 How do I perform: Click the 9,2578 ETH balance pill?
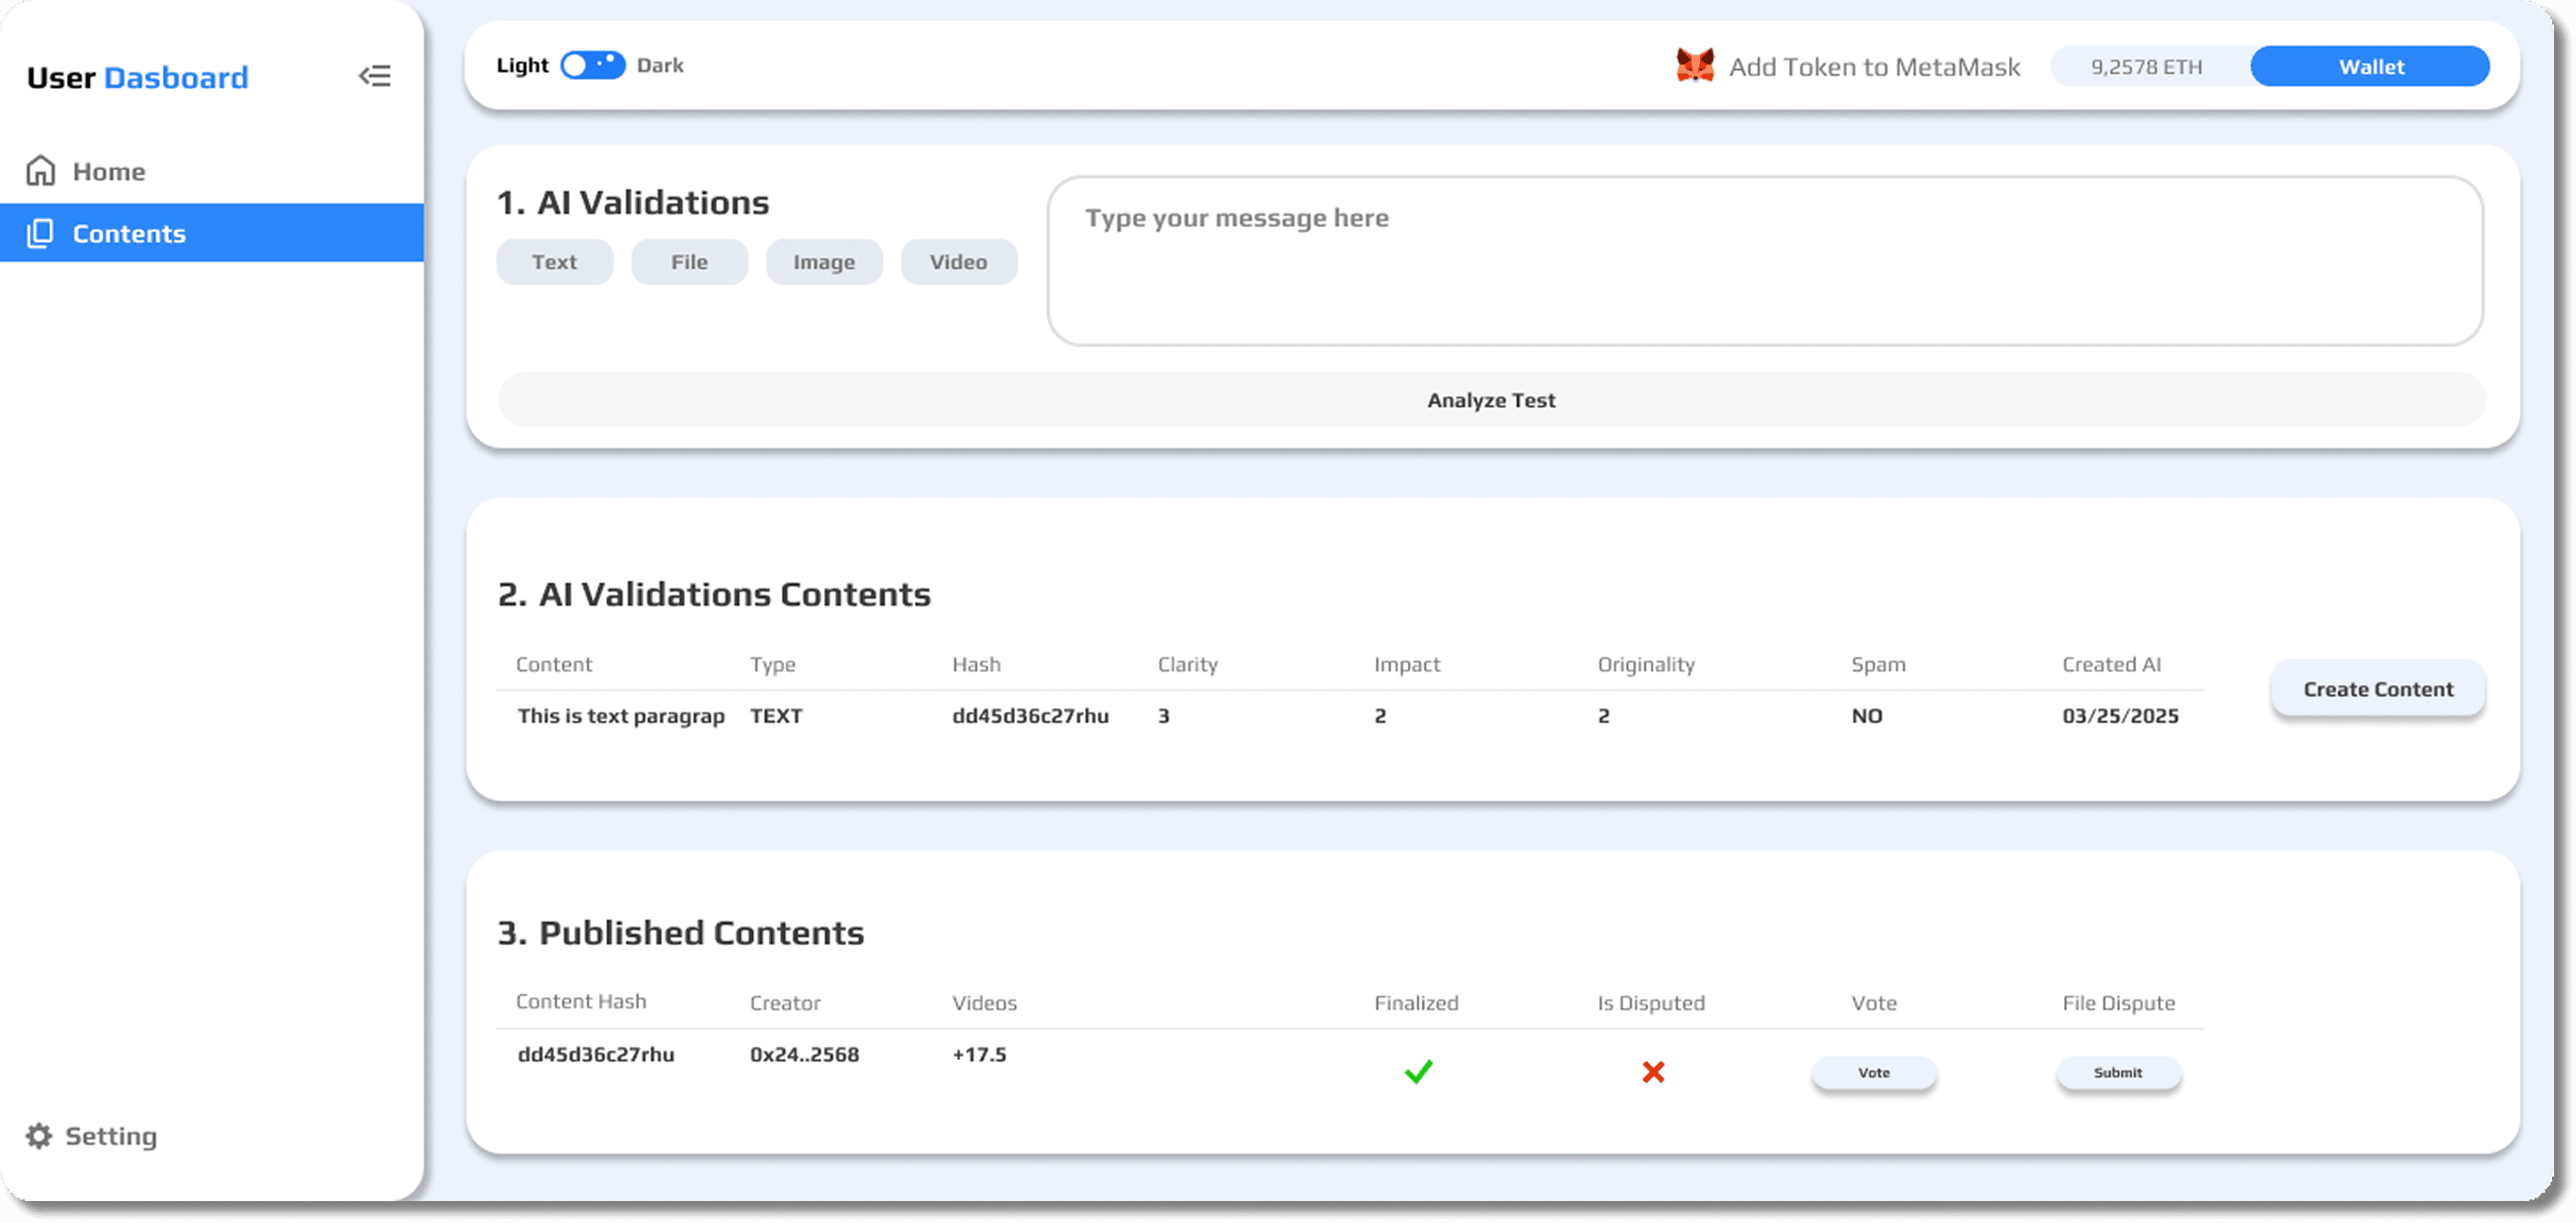tap(2146, 67)
